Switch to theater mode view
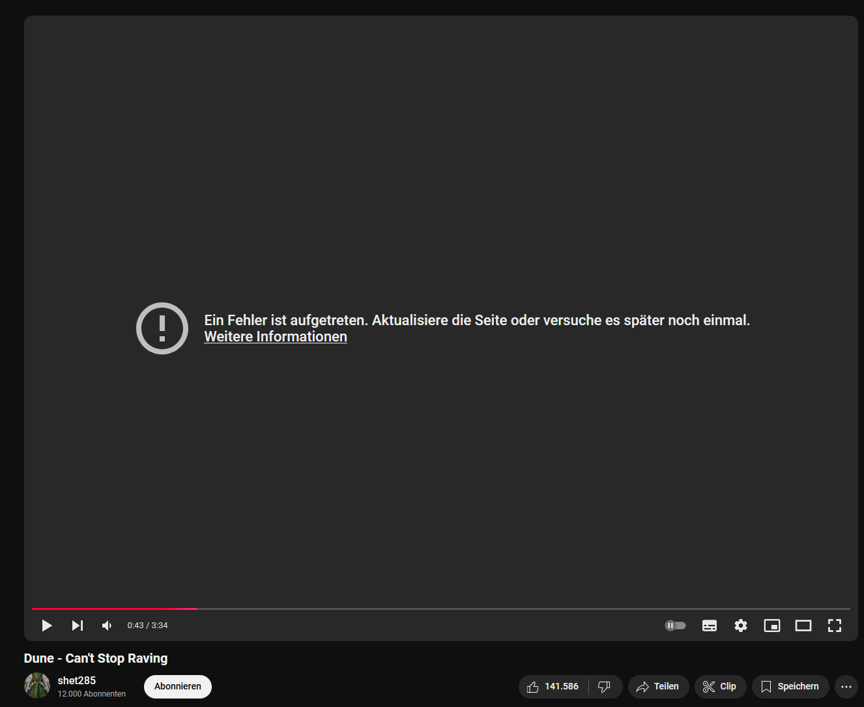This screenshot has width=864, height=707. click(x=803, y=626)
